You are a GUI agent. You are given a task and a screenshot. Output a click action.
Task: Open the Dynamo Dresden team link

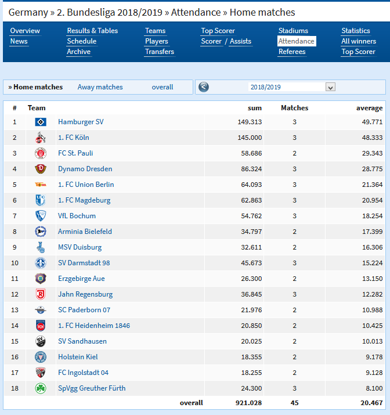click(85, 169)
